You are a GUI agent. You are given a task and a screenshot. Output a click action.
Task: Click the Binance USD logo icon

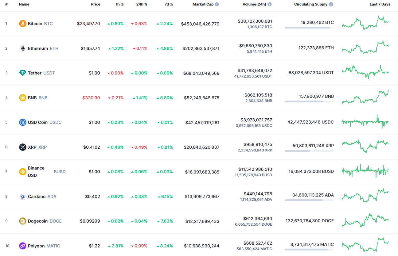(x=22, y=172)
